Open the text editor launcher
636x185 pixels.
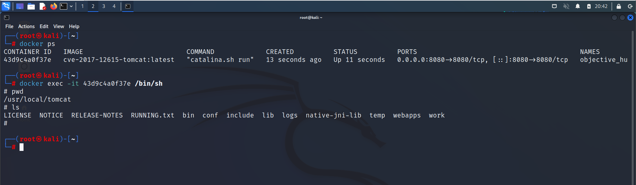tap(42, 6)
